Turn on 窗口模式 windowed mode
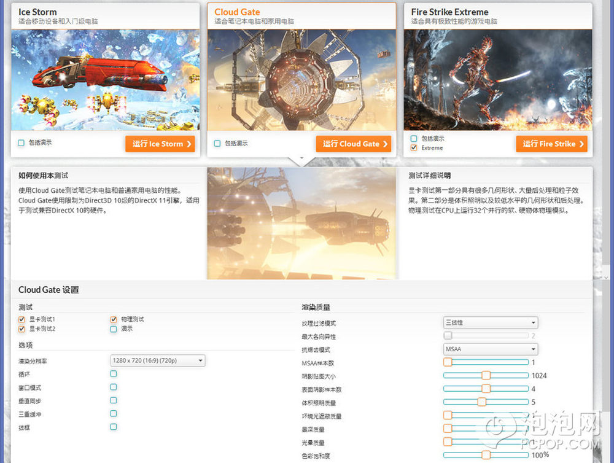614x463 pixels. click(x=114, y=387)
